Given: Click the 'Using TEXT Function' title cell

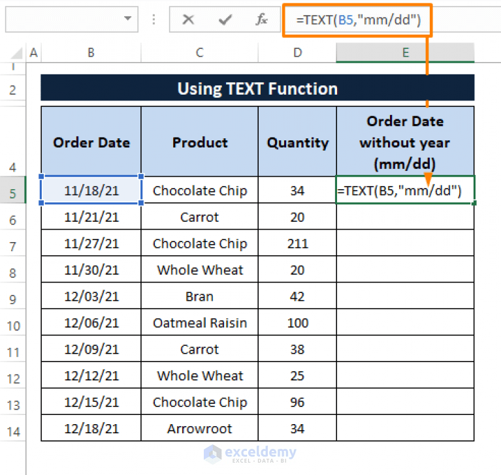Looking at the screenshot, I should (257, 88).
